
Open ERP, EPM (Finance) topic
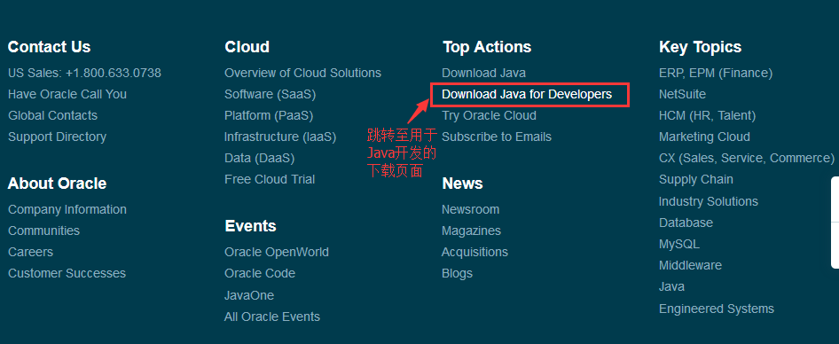[716, 73]
